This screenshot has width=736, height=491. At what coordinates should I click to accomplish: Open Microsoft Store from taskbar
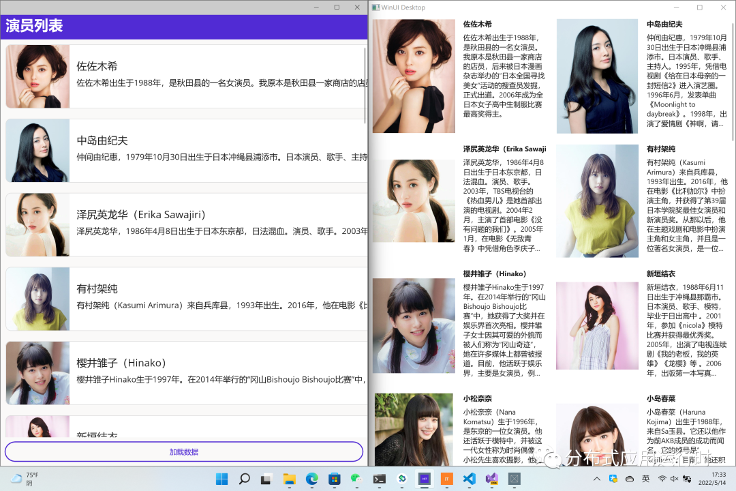pos(334,479)
